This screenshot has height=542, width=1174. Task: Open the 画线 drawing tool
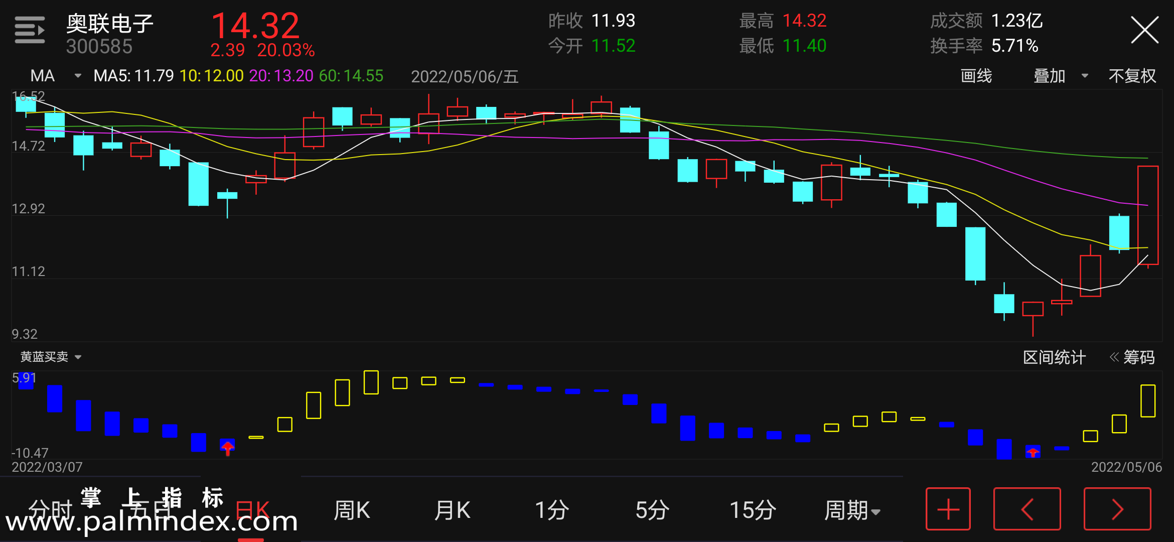[976, 76]
